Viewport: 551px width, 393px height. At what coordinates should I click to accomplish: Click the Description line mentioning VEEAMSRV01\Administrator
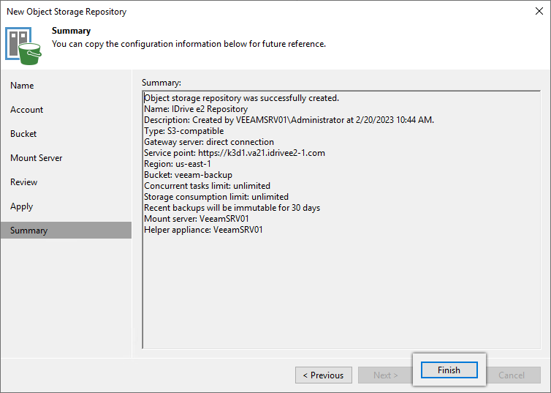point(289,120)
